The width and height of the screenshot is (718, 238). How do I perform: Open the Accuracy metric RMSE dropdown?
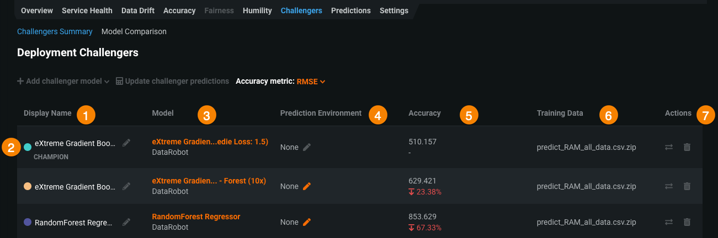coord(311,82)
